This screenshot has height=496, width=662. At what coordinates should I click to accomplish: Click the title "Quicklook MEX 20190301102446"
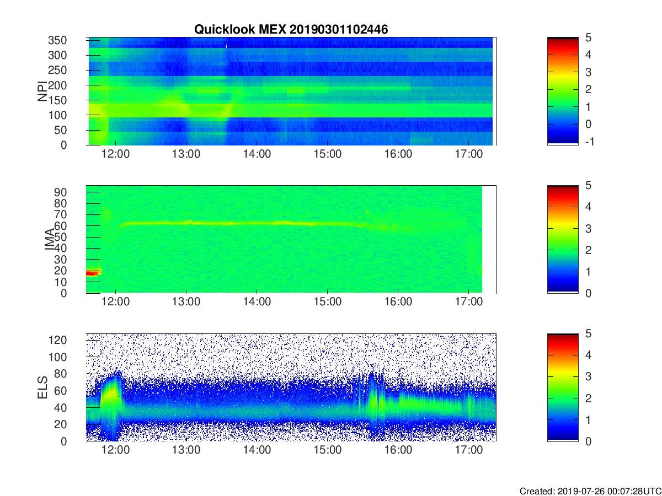[291, 30]
